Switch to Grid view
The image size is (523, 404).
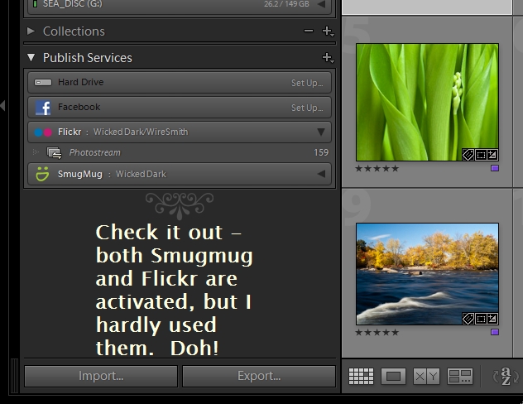[x=361, y=377]
